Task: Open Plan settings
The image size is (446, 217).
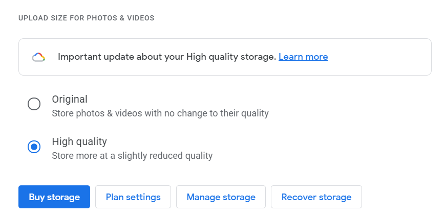Action: pyautogui.click(x=133, y=197)
